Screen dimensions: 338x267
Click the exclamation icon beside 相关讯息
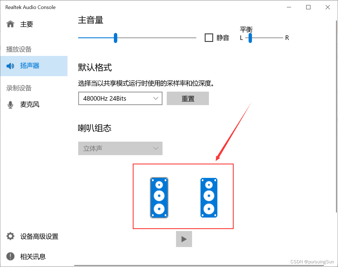point(10,256)
